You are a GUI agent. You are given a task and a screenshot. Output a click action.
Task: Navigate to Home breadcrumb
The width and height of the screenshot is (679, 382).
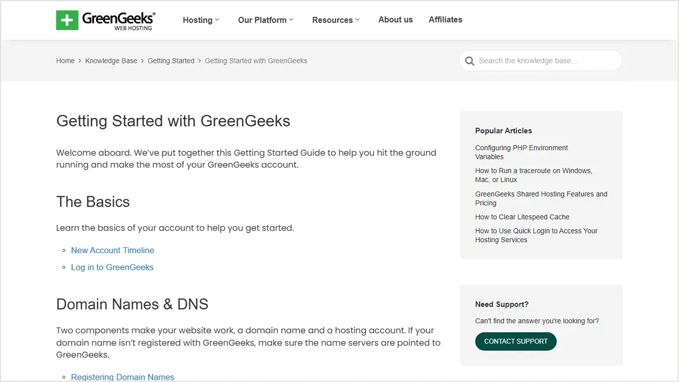[66, 60]
